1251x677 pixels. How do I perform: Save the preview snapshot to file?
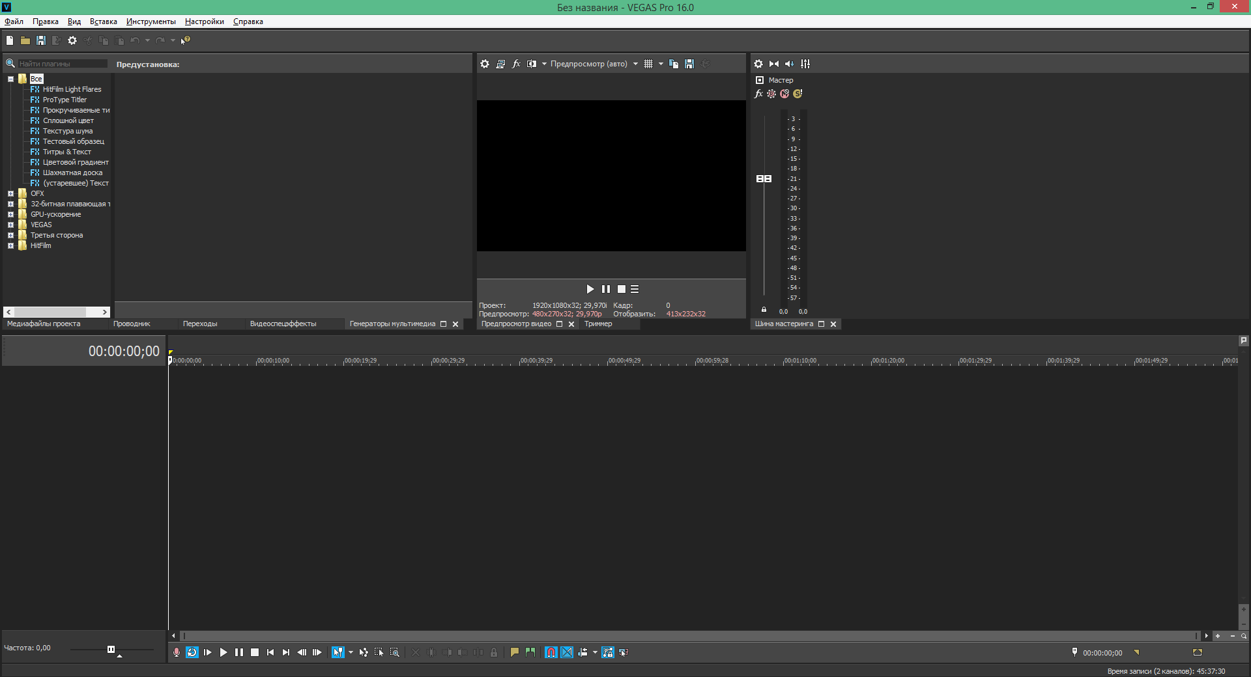(689, 64)
